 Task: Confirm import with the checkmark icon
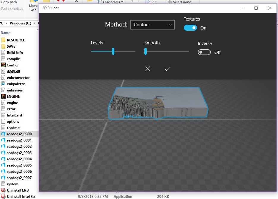168,69
